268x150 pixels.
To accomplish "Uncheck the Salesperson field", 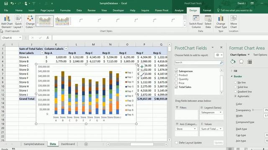I will (176, 71).
